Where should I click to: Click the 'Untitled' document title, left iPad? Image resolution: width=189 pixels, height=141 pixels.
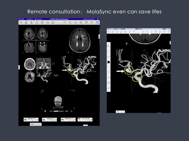59,19
